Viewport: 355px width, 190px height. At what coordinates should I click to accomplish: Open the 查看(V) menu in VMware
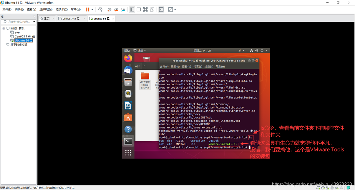tap(31, 9)
